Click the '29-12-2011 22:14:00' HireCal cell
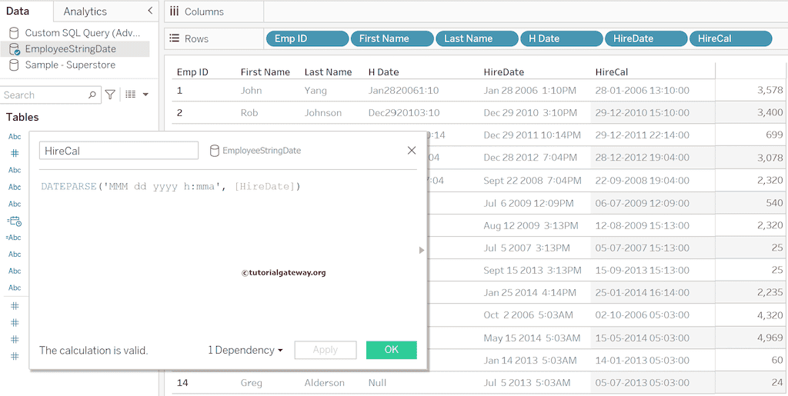The width and height of the screenshot is (788, 396). (643, 135)
